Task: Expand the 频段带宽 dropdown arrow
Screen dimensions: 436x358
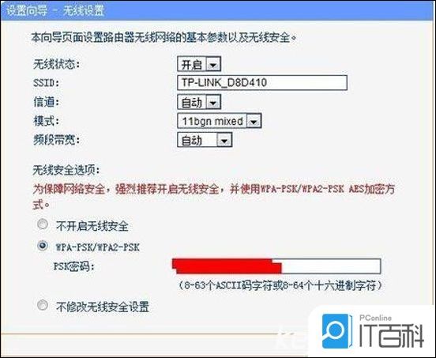Action: 224,140
